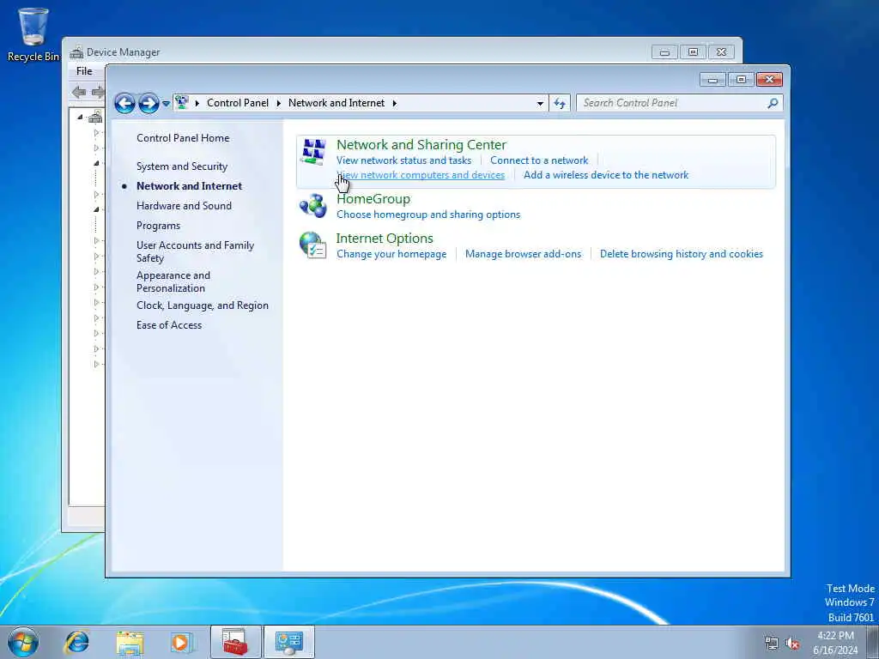Click Delete browsing history and cookies
Screen dimensions: 879x659
[681, 254]
